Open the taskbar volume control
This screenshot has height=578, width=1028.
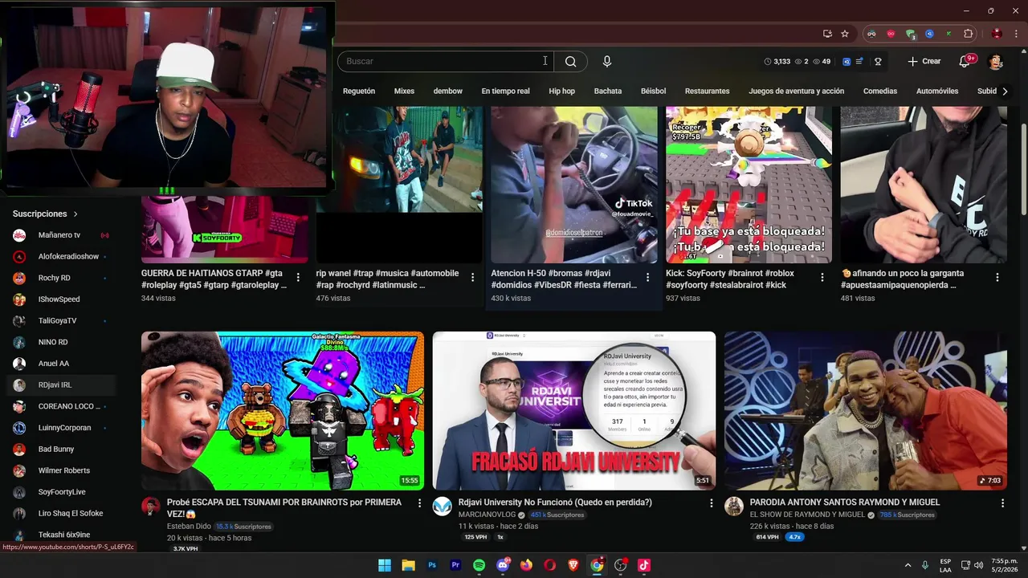coord(978,565)
